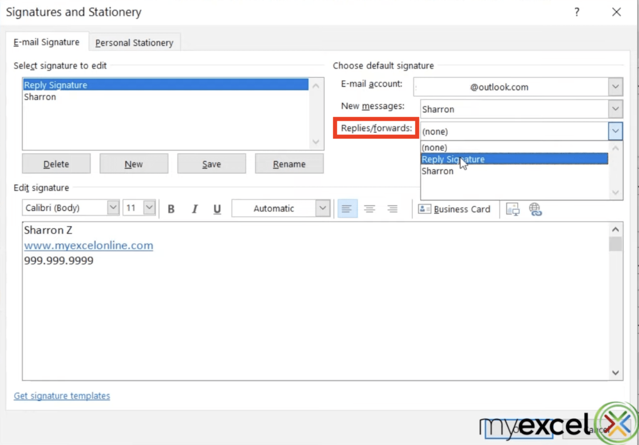Switch to the Personal Stationery tab
Image resolution: width=639 pixels, height=445 pixels.
click(134, 42)
